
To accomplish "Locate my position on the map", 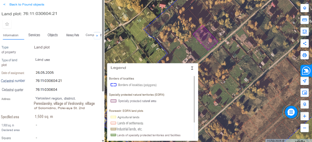I will (x=304, y=81).
